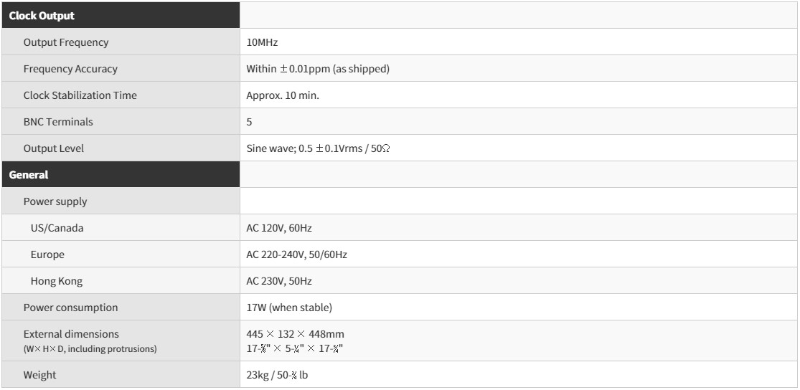Select the Approx. 10 min. value
The image size is (800, 390).
pos(283,95)
